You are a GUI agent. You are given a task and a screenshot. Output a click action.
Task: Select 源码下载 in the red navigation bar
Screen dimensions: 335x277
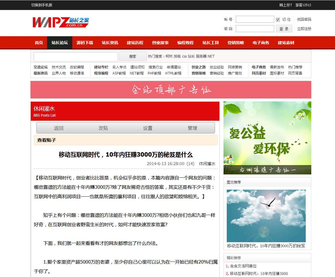point(85,43)
